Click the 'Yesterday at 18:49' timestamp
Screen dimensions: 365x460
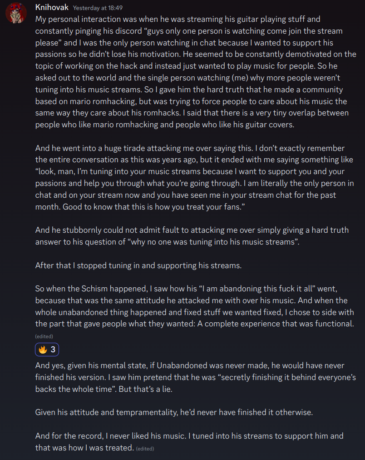(x=98, y=8)
